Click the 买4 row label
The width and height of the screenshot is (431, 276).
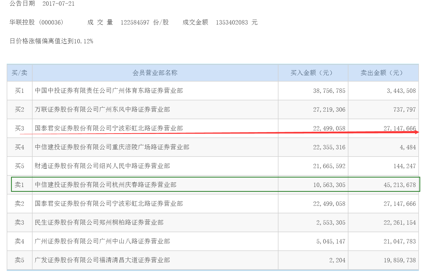click(x=19, y=147)
